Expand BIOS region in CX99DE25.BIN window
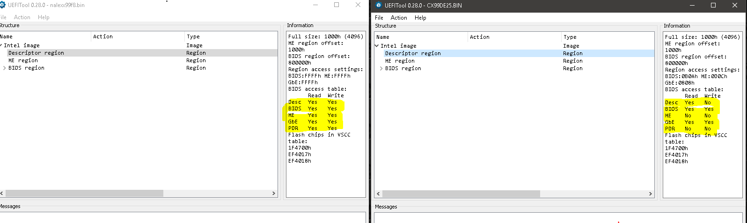747x223 pixels. [x=381, y=68]
